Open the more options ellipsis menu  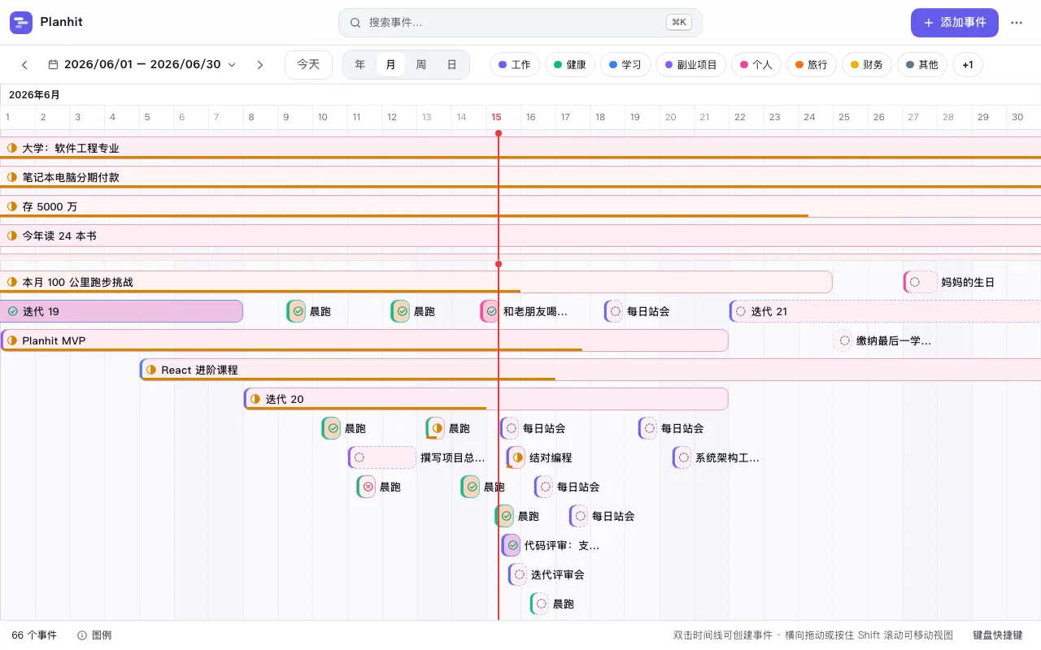[x=1017, y=23]
